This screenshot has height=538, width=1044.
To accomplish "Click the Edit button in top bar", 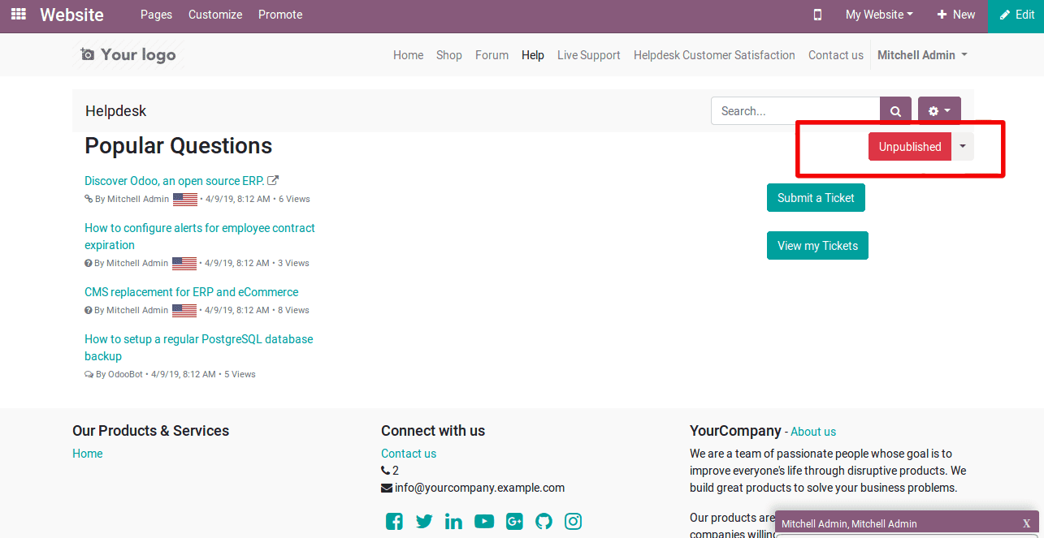I will [x=1016, y=15].
